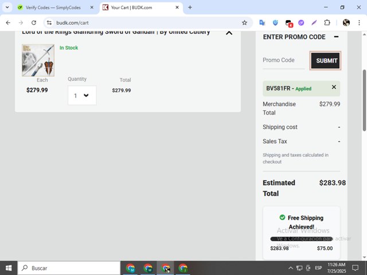
Task: Open the Bitwarden shield extension icon
Action: click(275, 23)
